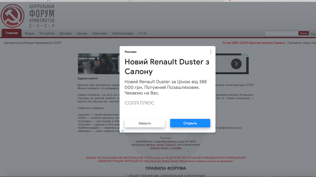Click the banner ad next arrow button
The width and height of the screenshot is (316, 177).
(x=236, y=64)
